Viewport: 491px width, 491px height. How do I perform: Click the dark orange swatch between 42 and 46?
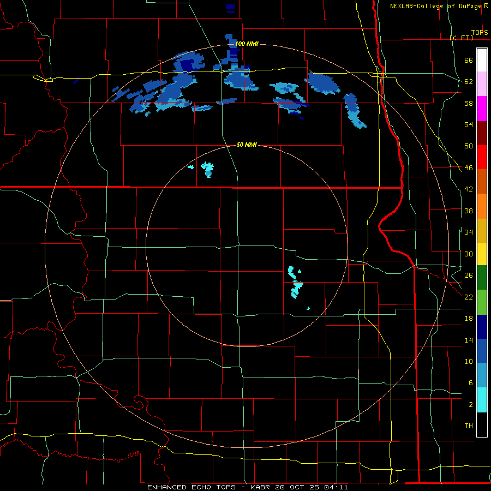[482, 182]
